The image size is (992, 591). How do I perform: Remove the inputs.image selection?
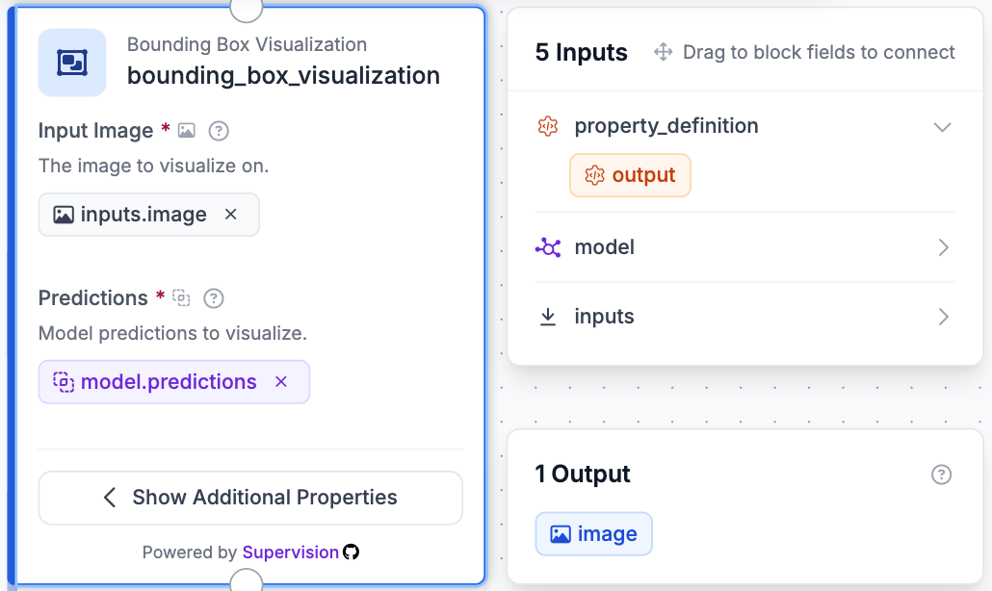231,215
